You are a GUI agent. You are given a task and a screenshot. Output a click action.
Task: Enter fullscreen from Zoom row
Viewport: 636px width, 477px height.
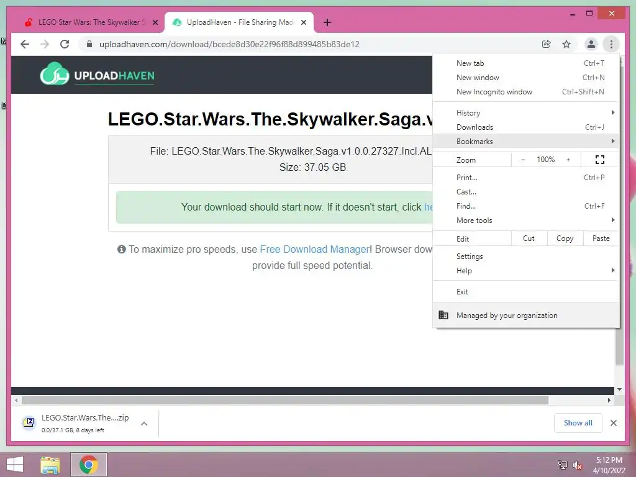[600, 160]
